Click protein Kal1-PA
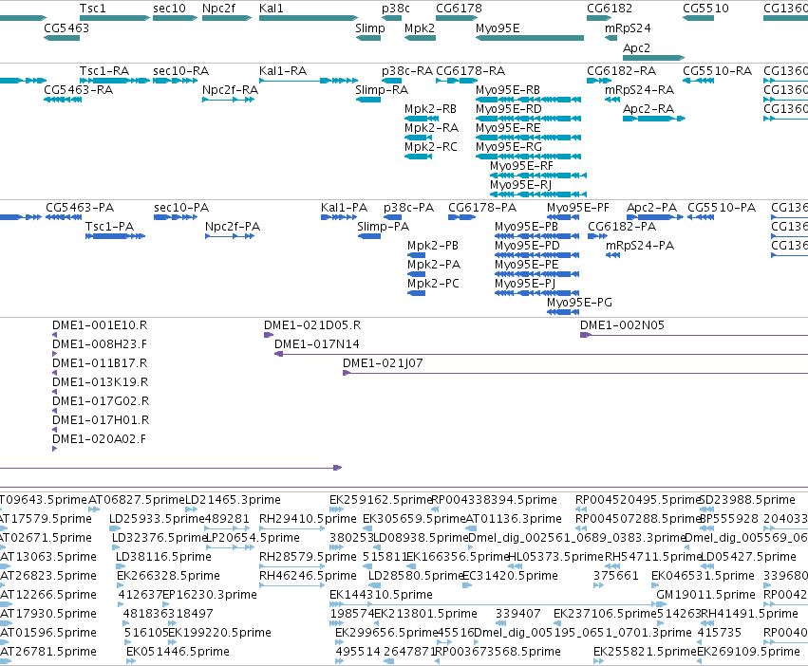The height and width of the screenshot is (666, 808). (345, 208)
